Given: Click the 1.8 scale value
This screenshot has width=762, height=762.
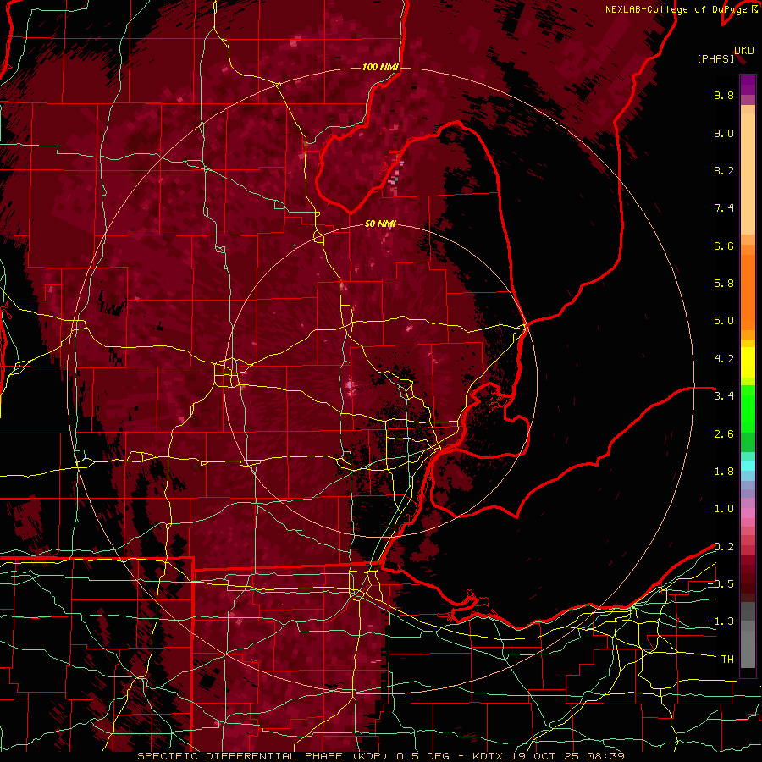Looking at the screenshot, I should [x=724, y=472].
